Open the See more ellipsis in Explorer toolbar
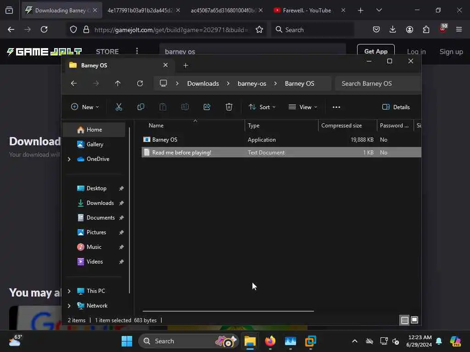The height and width of the screenshot is (352, 470). click(x=336, y=107)
